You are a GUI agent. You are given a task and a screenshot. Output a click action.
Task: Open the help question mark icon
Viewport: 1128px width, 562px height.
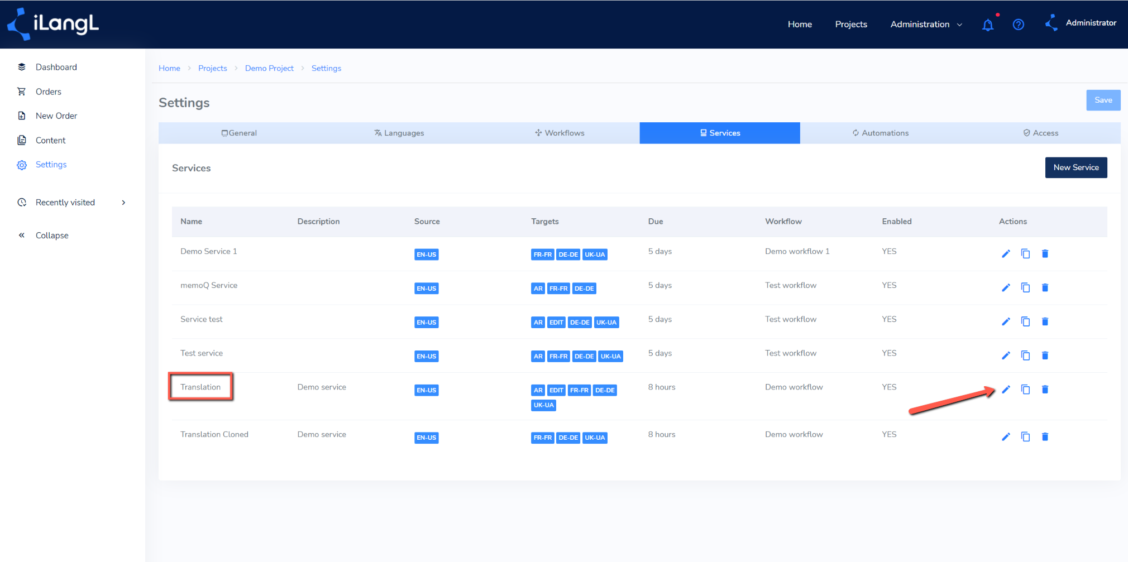point(1019,25)
